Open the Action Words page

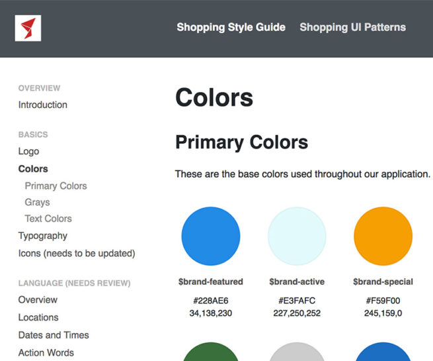pyautogui.click(x=46, y=352)
